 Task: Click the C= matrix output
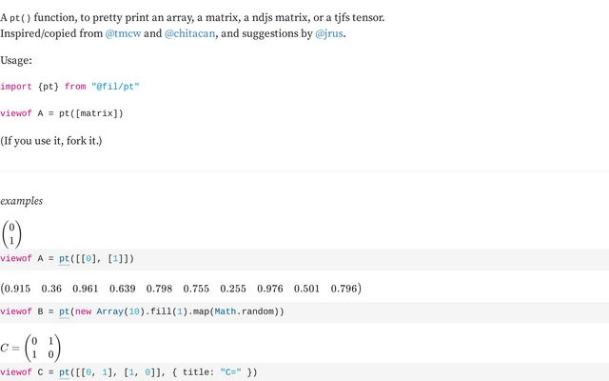tap(30, 348)
